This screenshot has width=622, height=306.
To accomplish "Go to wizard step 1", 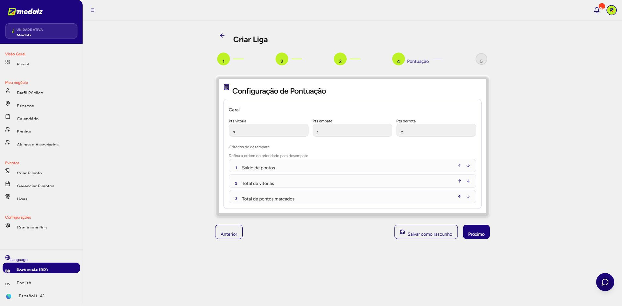I will coord(224,59).
